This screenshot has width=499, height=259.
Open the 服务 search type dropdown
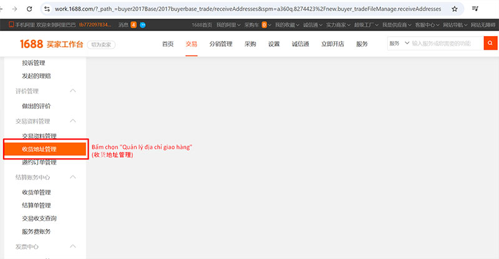click(x=400, y=44)
